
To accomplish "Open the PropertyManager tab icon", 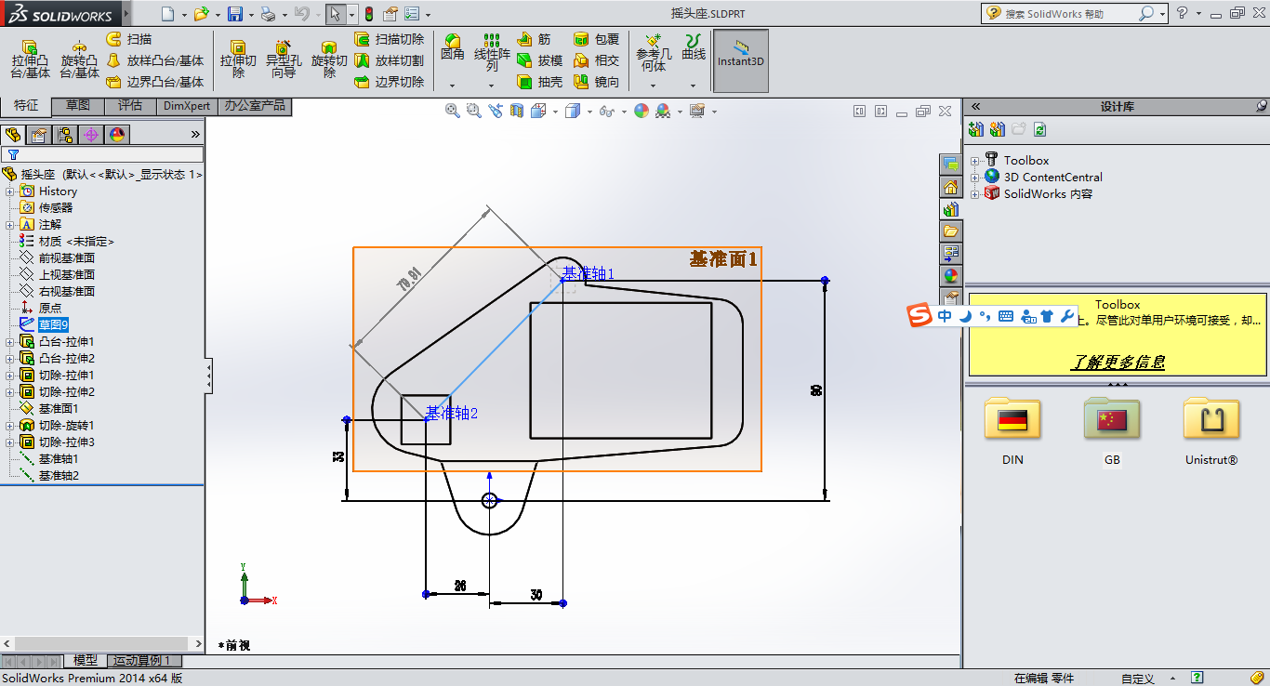I will tap(39, 135).
